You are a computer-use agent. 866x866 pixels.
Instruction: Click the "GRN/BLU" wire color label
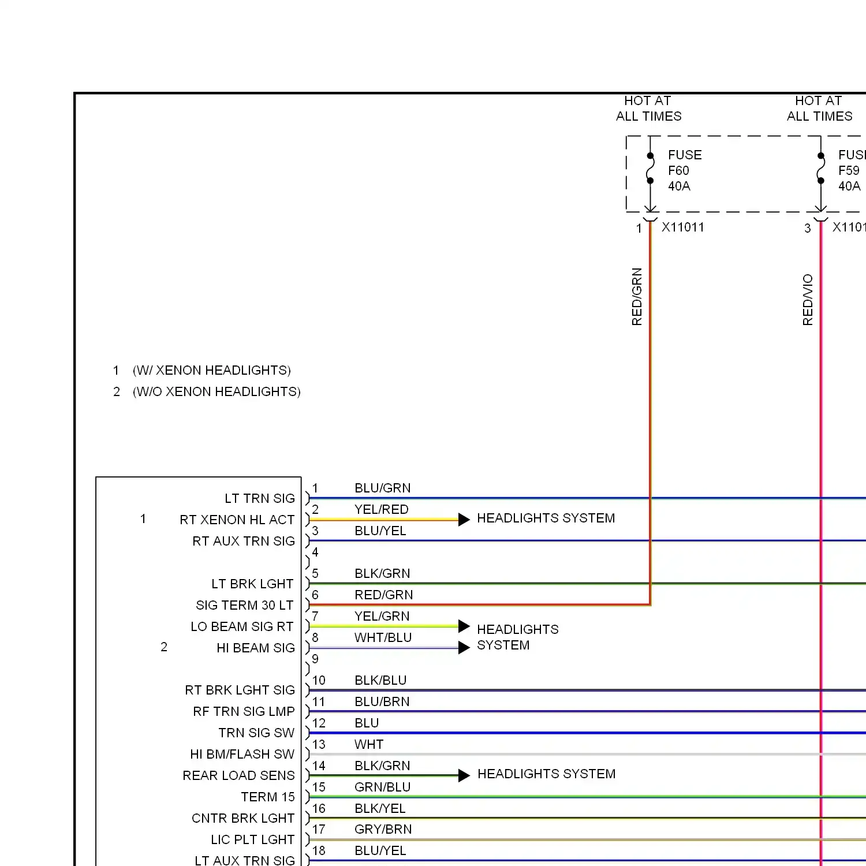coord(383,787)
